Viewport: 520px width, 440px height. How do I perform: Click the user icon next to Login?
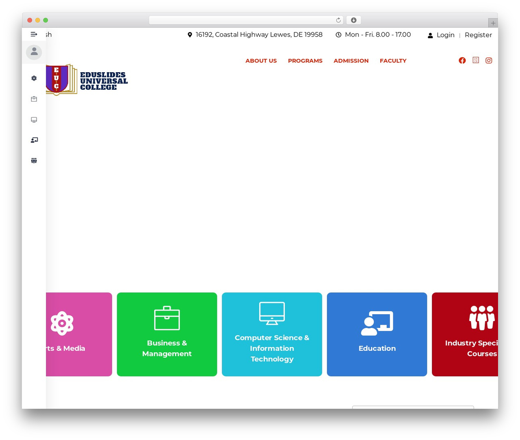click(430, 35)
